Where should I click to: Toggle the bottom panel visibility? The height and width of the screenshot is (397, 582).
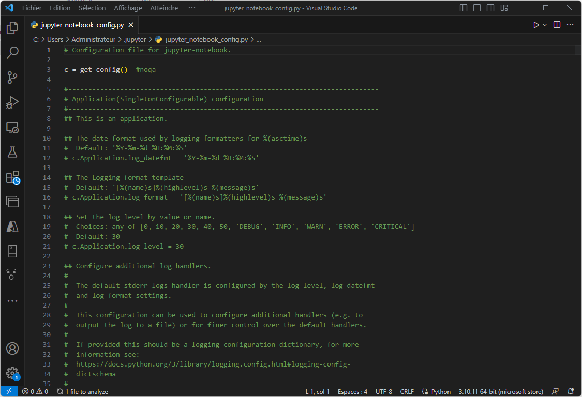pyautogui.click(x=477, y=8)
